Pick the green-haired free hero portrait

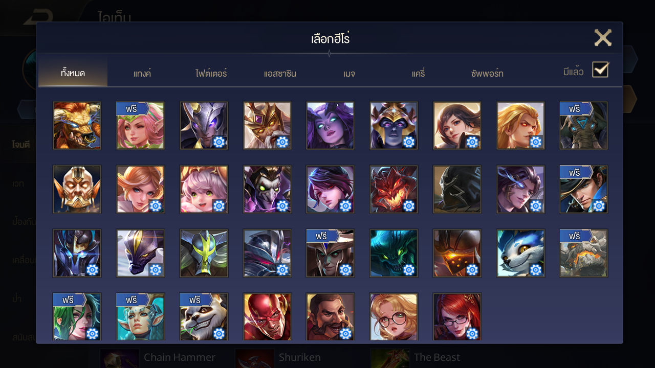77,317
